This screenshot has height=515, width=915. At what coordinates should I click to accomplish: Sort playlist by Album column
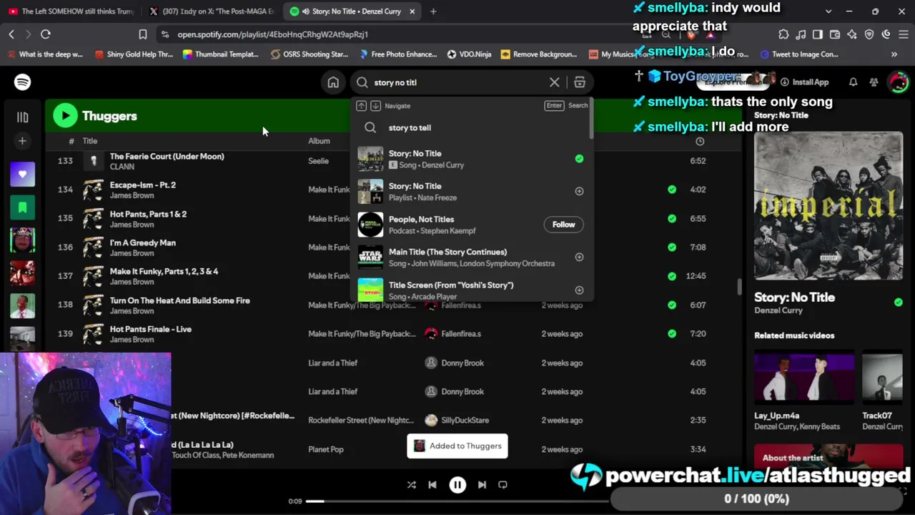point(319,141)
